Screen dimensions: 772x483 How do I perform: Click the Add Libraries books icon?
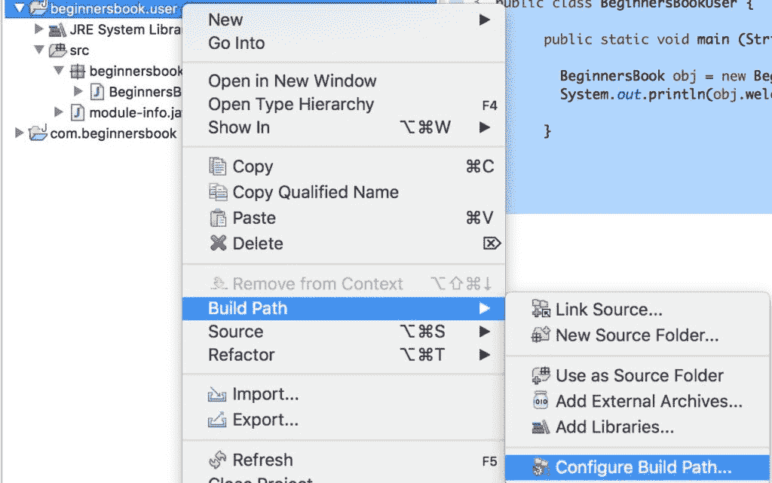[x=541, y=427]
